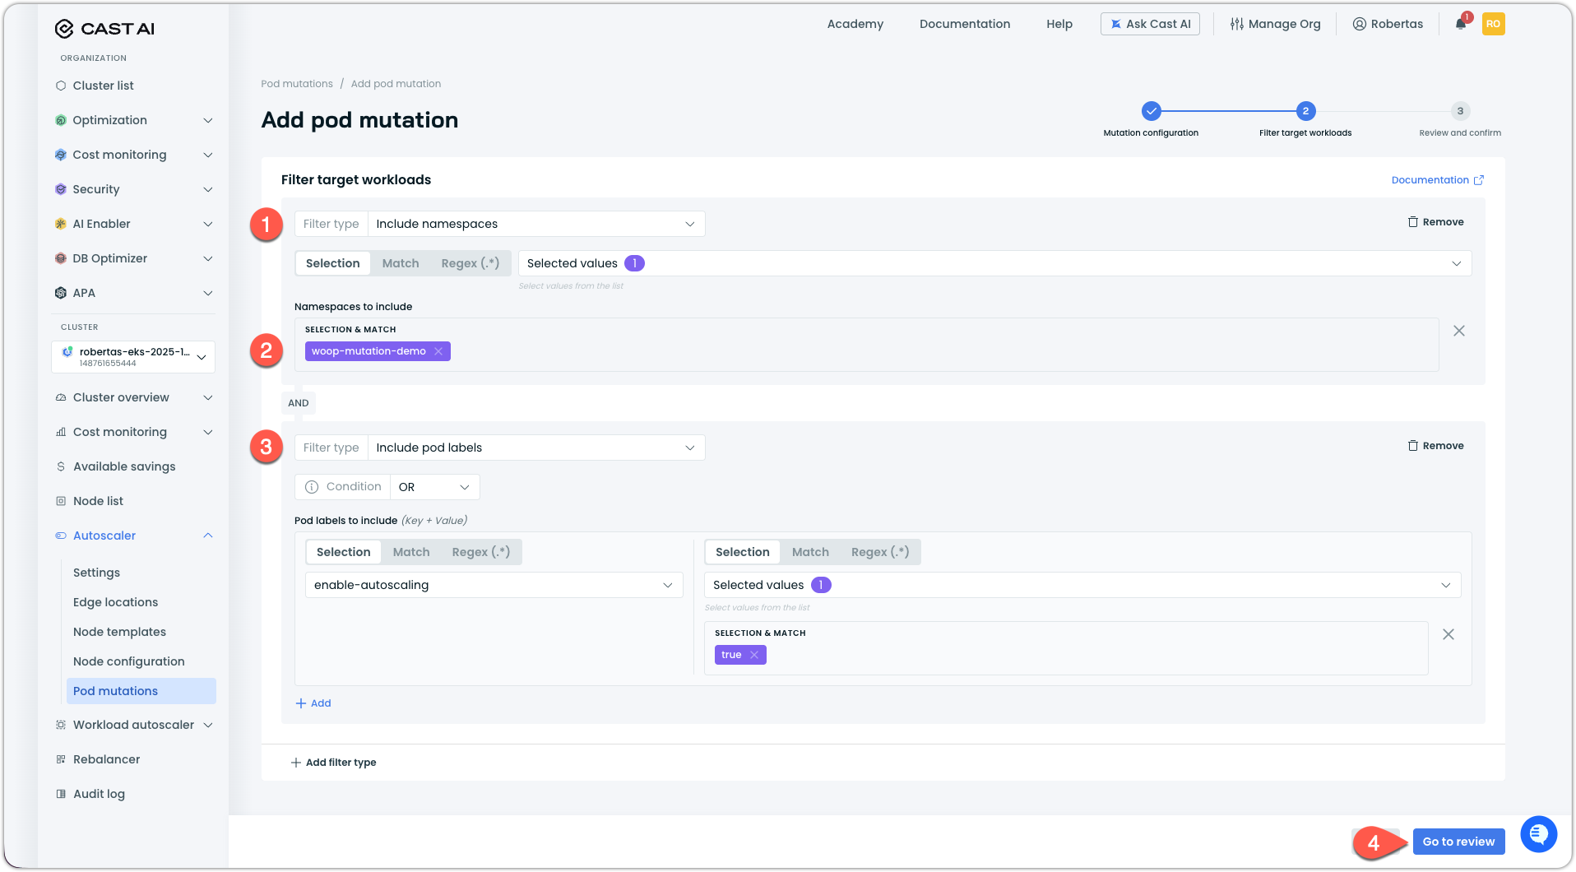Click the Node list icon
The width and height of the screenshot is (1576, 872).
pos(61,501)
